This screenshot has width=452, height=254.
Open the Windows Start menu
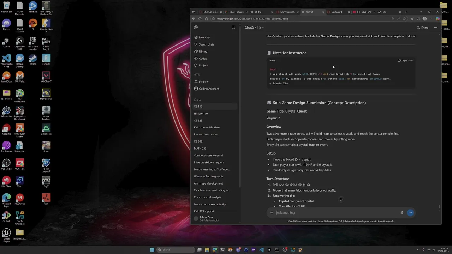(x=152, y=250)
